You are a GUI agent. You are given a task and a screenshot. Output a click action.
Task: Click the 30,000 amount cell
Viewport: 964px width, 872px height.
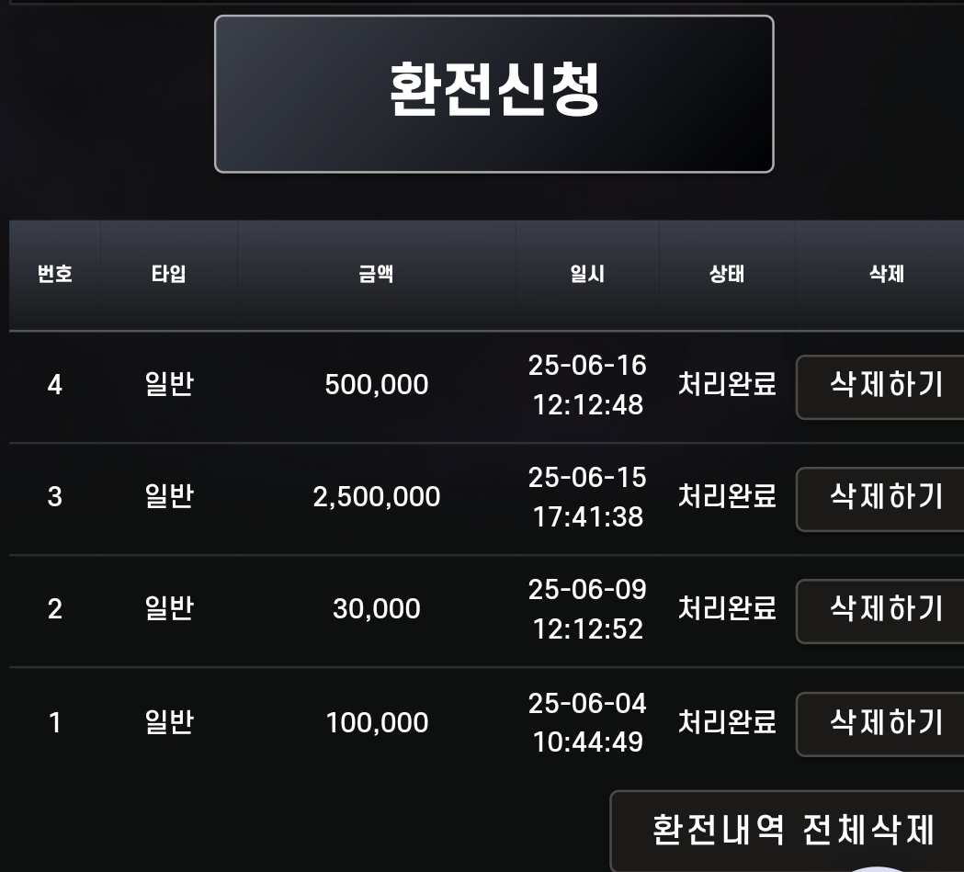pos(376,609)
